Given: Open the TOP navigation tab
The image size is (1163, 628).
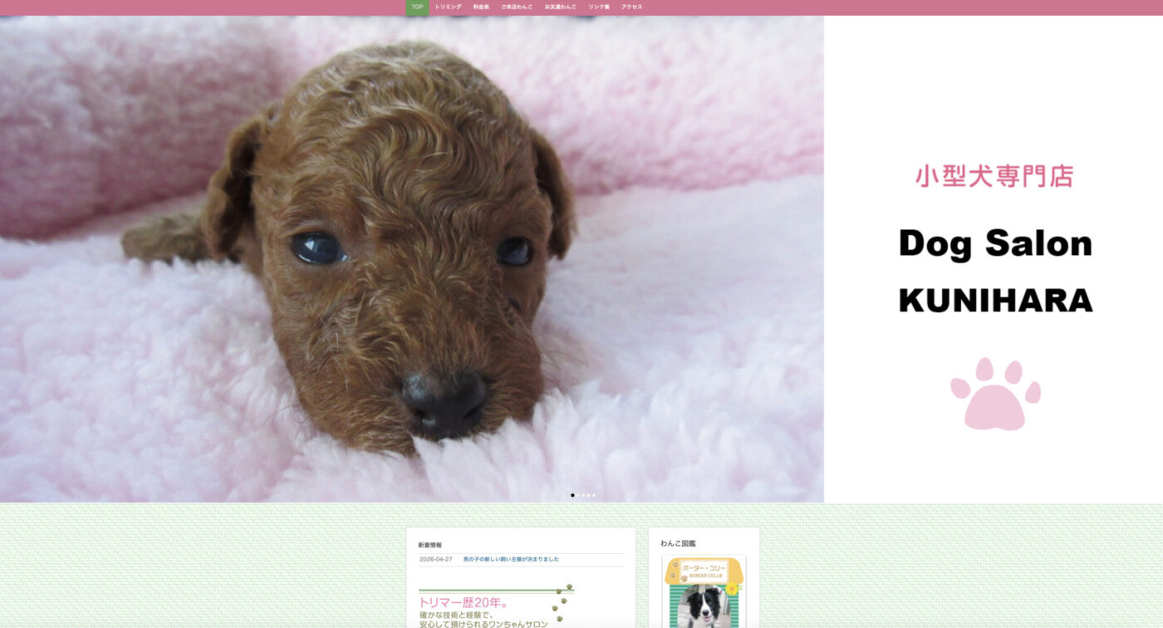Looking at the screenshot, I should 417,7.
